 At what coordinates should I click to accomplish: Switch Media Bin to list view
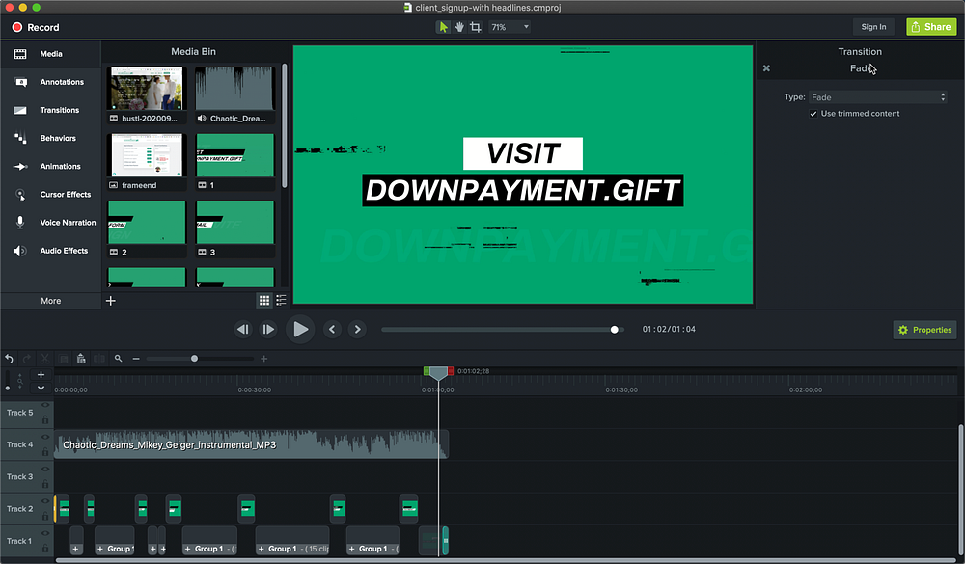[x=281, y=301]
